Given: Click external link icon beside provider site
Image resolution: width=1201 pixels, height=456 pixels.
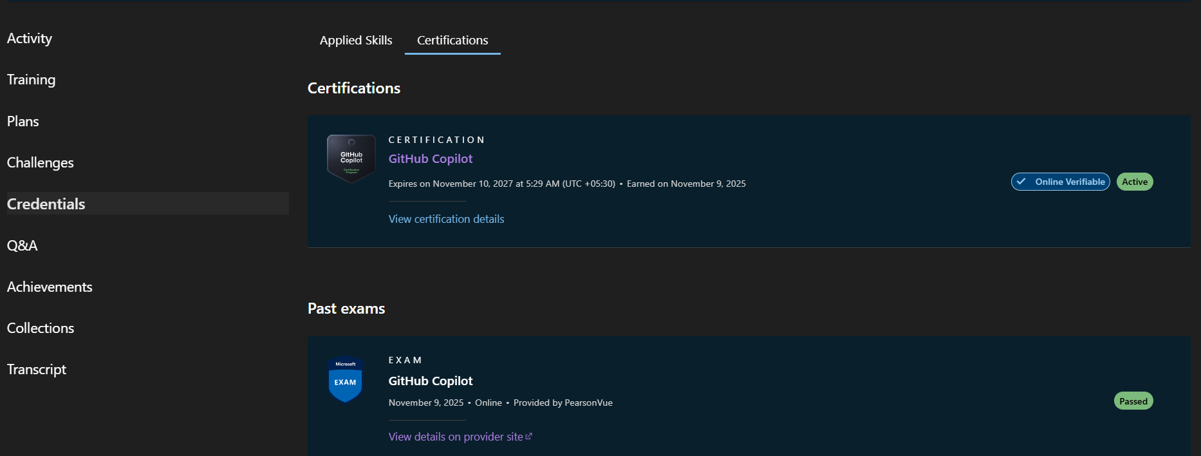Looking at the screenshot, I should 529,436.
